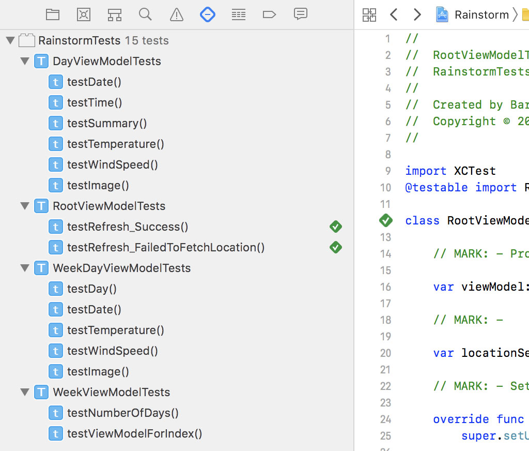
Task: Open the Symbol navigator hierarchy icon
Action: pyautogui.click(x=115, y=14)
